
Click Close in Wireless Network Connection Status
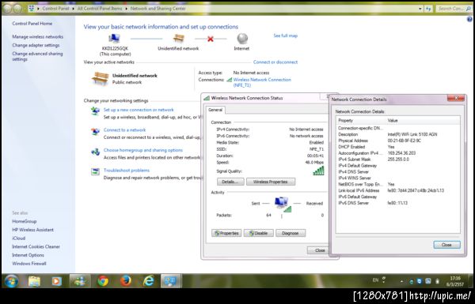(x=318, y=250)
